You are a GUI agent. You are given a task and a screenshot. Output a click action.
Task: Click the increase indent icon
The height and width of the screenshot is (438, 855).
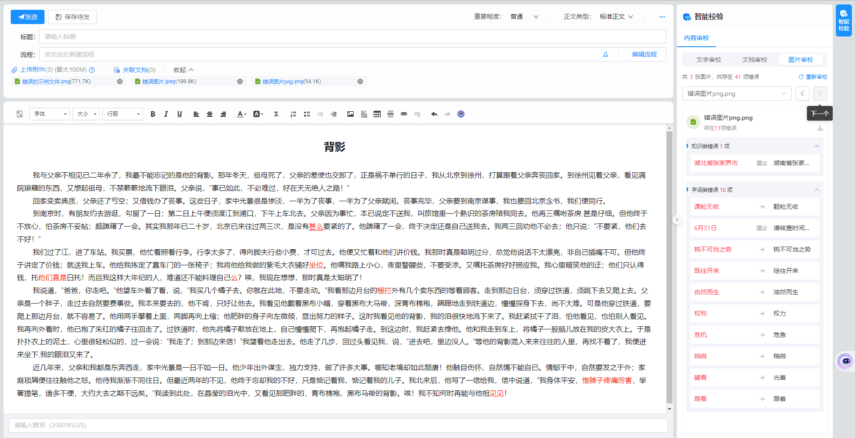[x=334, y=114]
